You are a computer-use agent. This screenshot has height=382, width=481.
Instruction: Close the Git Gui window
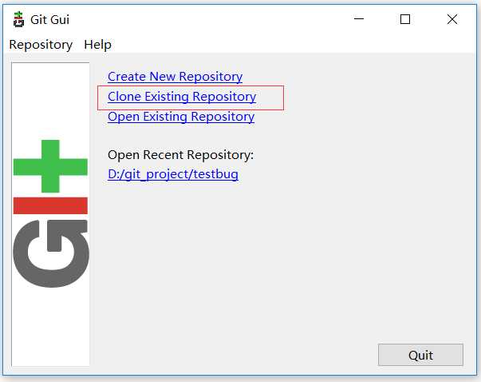tap(451, 19)
